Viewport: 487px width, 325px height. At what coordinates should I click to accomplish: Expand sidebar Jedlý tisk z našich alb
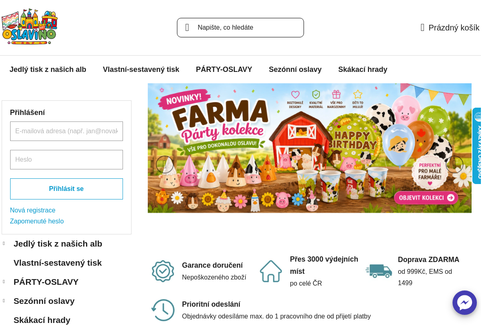coord(4,243)
